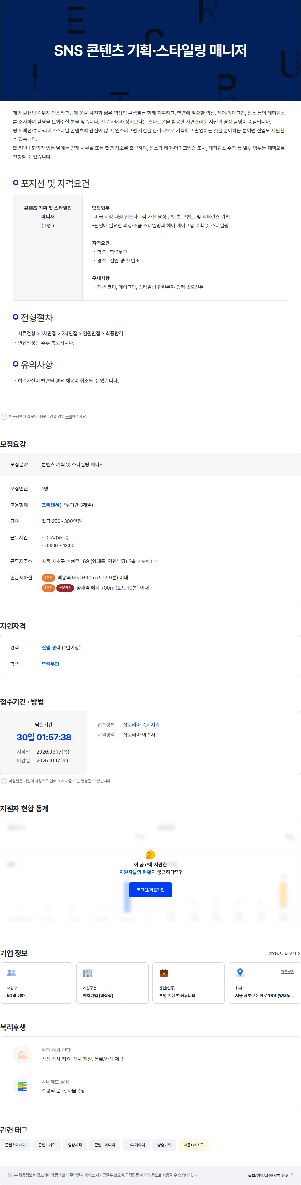The height and width of the screenshot is (1185, 301).
Task: Expand the footer copyright notice chevron
Action: click(x=196, y=1175)
